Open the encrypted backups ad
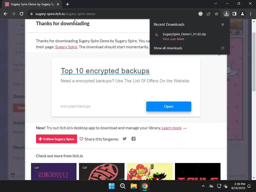The image size is (256, 192). coord(169,106)
